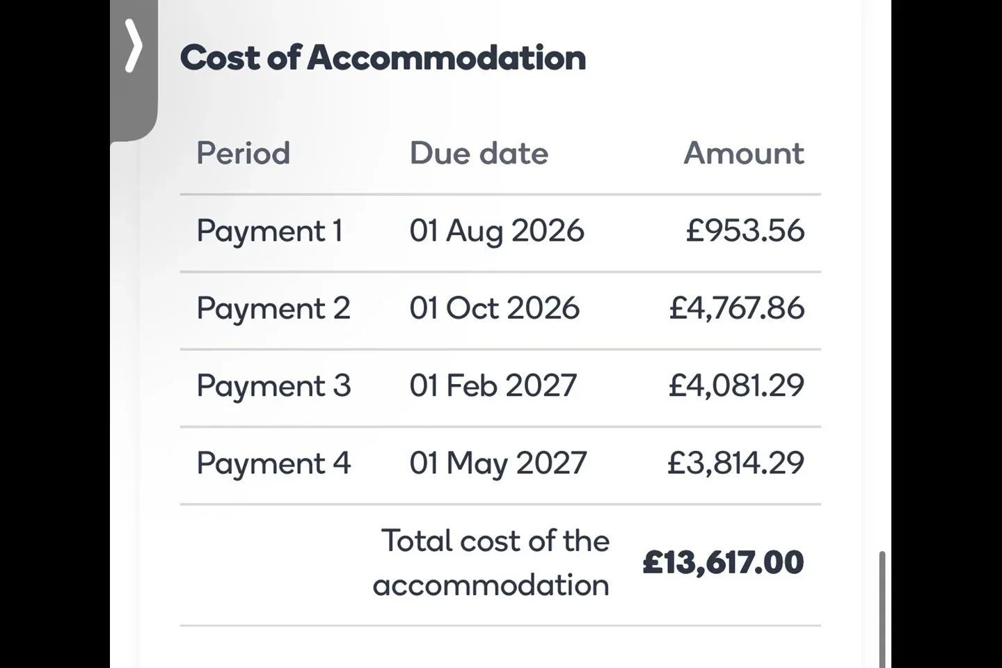Click the Total cost of the accommodation label
The height and width of the screenshot is (668, 1002).
[x=491, y=563]
